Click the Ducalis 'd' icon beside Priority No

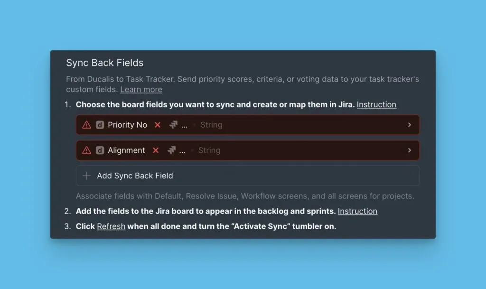[100, 125]
